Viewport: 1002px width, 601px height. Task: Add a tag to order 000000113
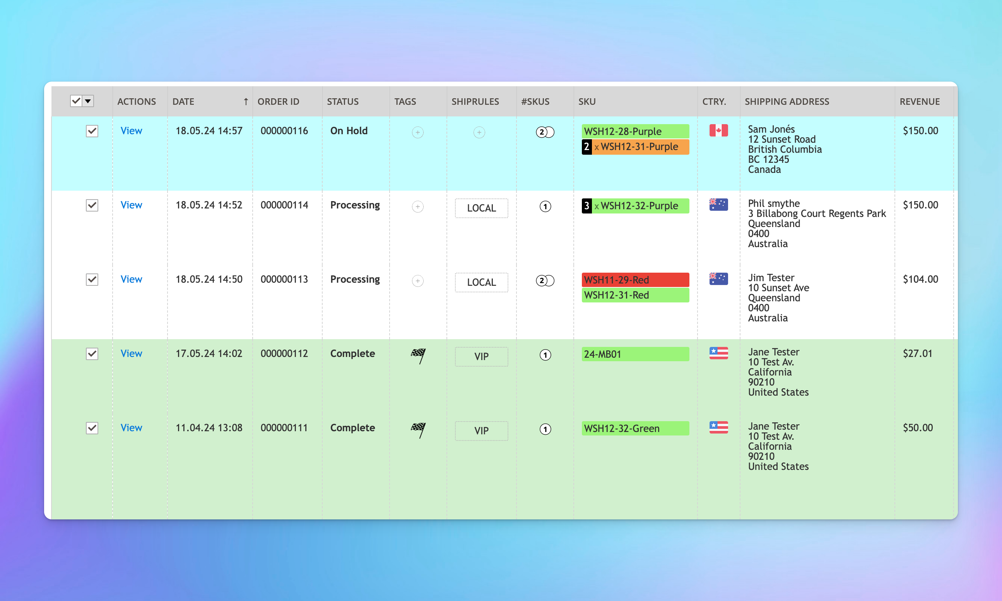(x=417, y=281)
